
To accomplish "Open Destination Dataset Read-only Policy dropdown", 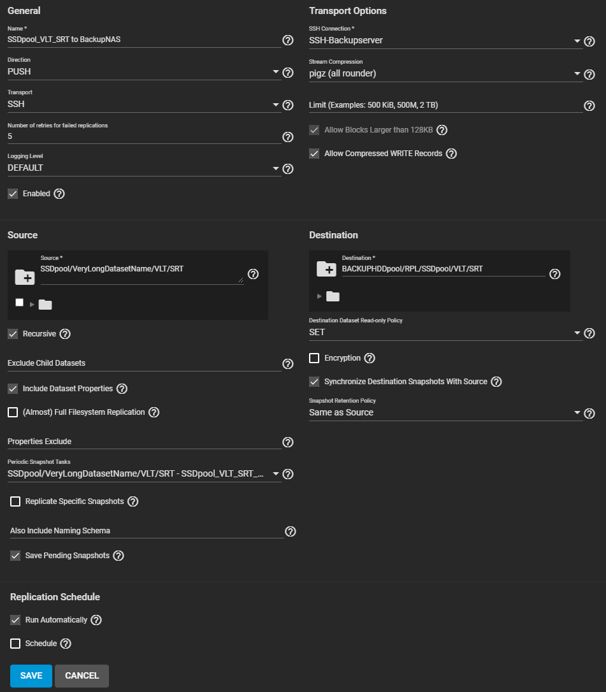I will (445, 333).
